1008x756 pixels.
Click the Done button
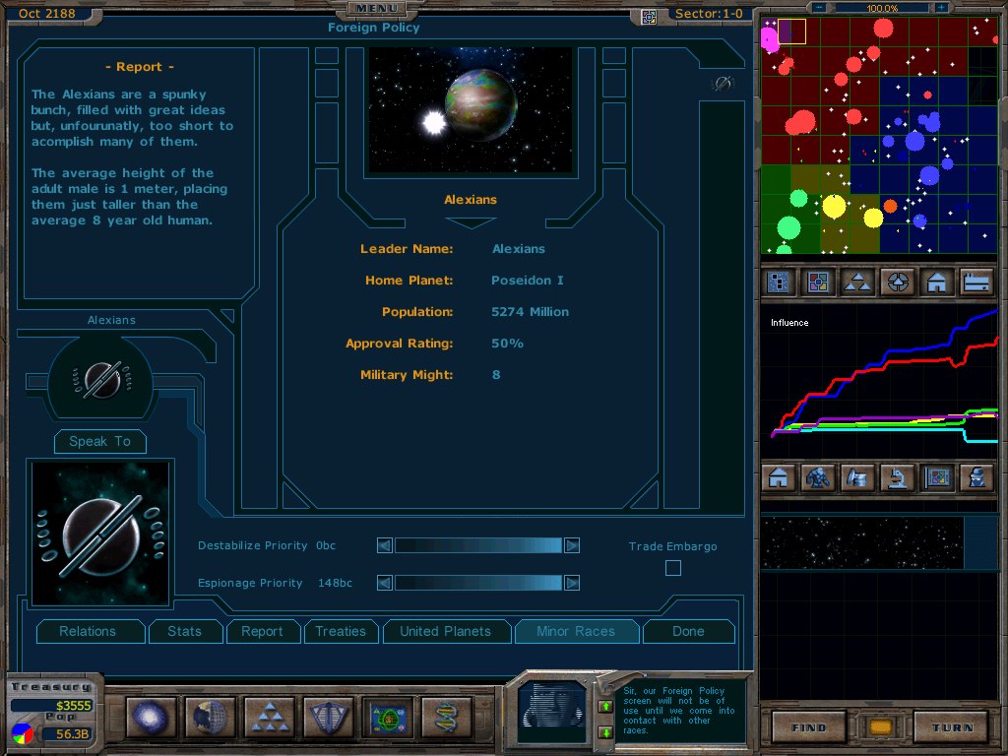pos(688,632)
